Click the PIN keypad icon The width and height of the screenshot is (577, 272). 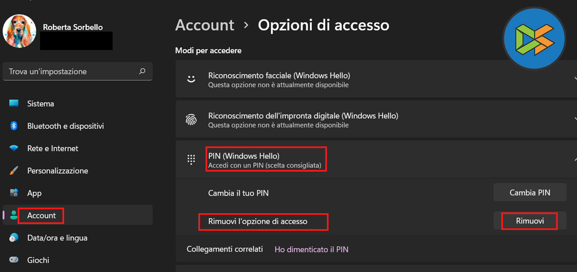[x=191, y=159]
